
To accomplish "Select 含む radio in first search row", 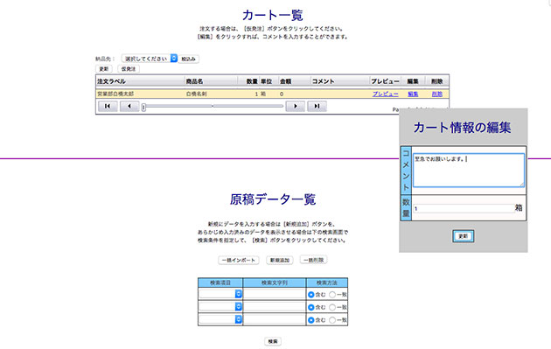I will point(311,295).
